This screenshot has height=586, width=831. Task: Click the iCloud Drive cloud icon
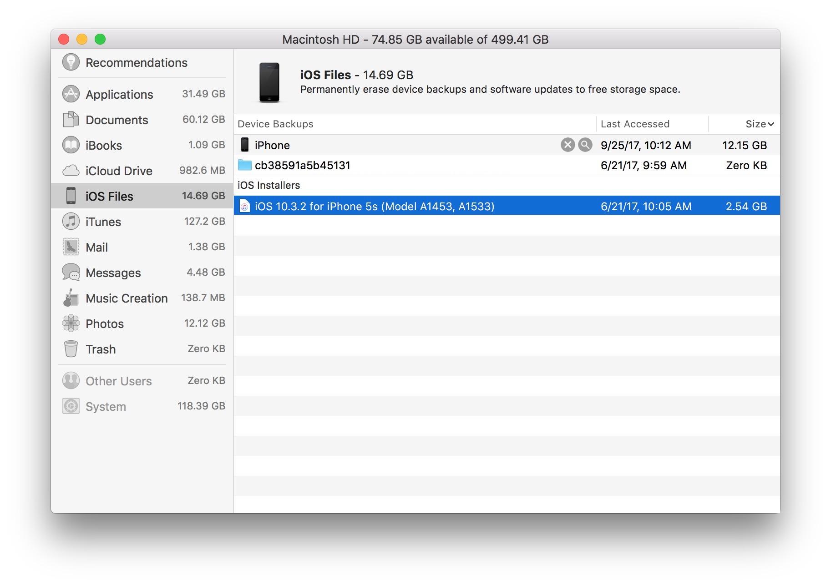71,171
